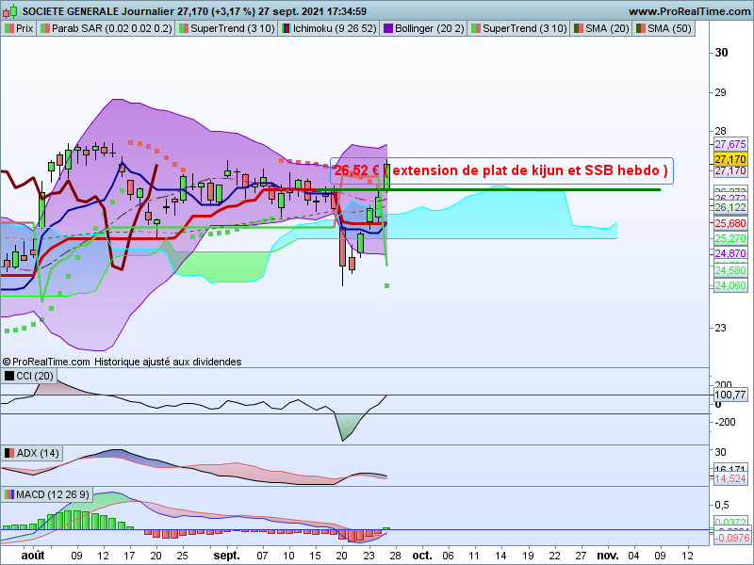Click the Prix indicator label

point(19,28)
